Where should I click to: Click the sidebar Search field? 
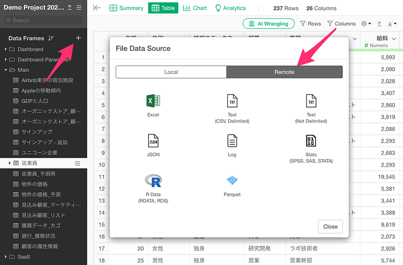tap(43, 20)
